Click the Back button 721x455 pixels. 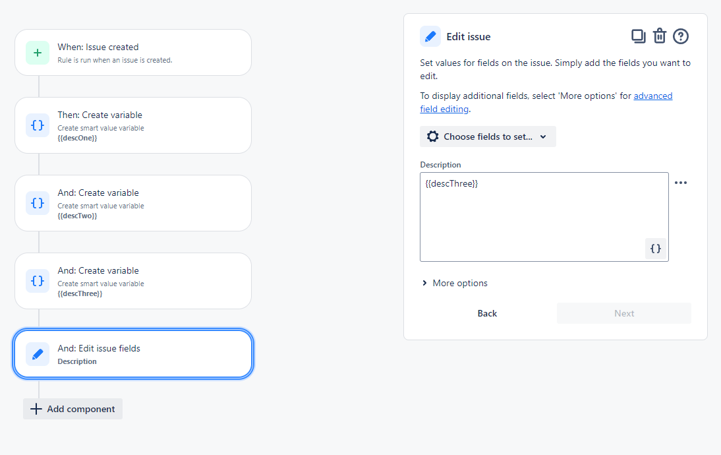pos(487,313)
